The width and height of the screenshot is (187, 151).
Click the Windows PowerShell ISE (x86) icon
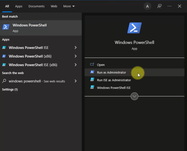pyautogui.click(x=4, y=65)
